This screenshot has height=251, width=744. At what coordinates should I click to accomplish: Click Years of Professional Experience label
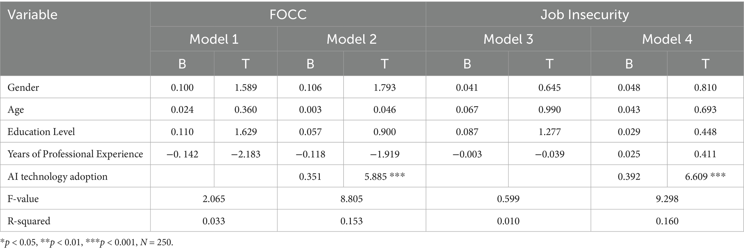pos(75,154)
